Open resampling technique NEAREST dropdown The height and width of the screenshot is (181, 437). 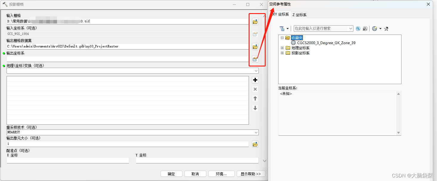256,132
